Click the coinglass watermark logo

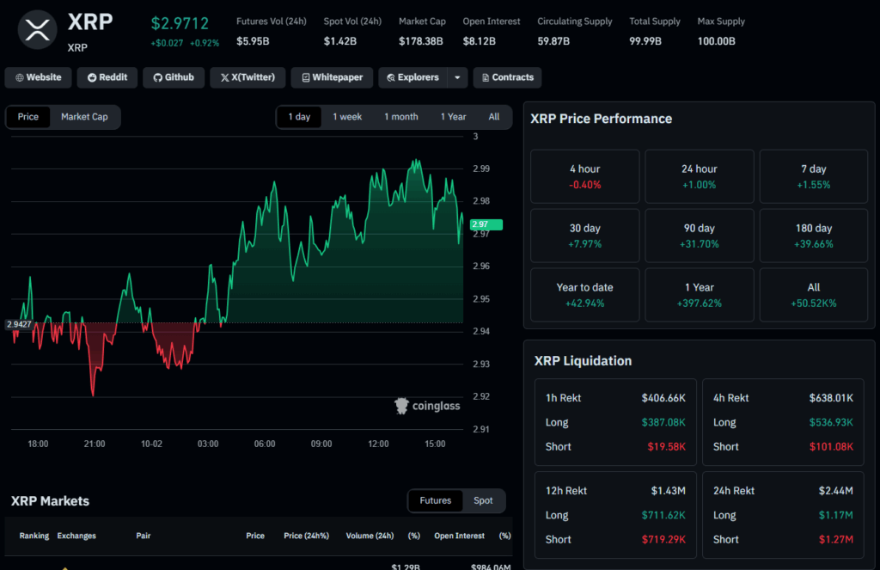tap(427, 406)
